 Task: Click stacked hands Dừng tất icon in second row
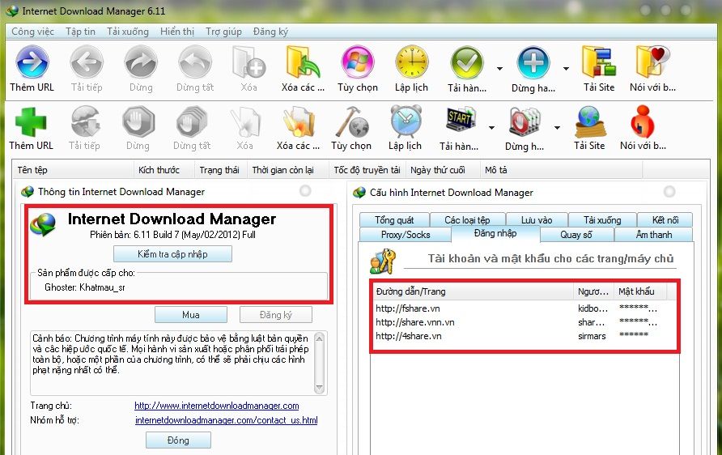(192, 122)
